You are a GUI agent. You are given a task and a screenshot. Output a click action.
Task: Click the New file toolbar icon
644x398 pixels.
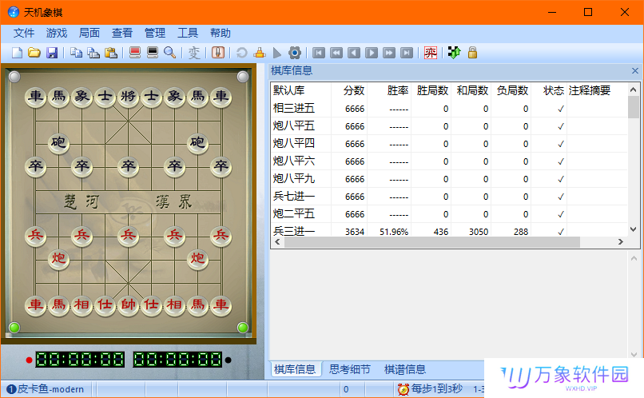coord(17,53)
